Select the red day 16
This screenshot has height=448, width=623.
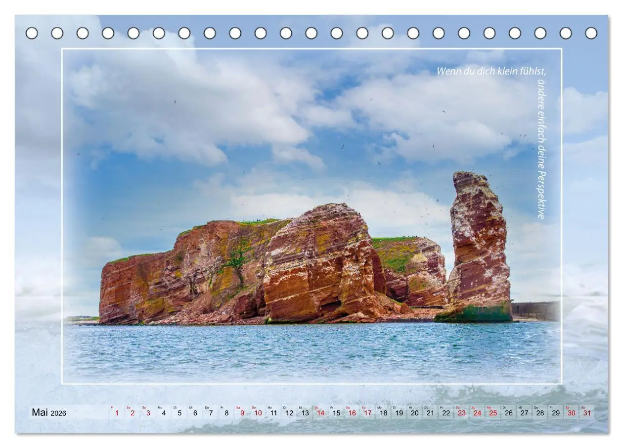[352, 412]
